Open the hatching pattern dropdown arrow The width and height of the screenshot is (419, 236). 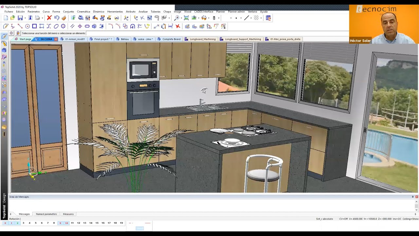click(x=261, y=18)
